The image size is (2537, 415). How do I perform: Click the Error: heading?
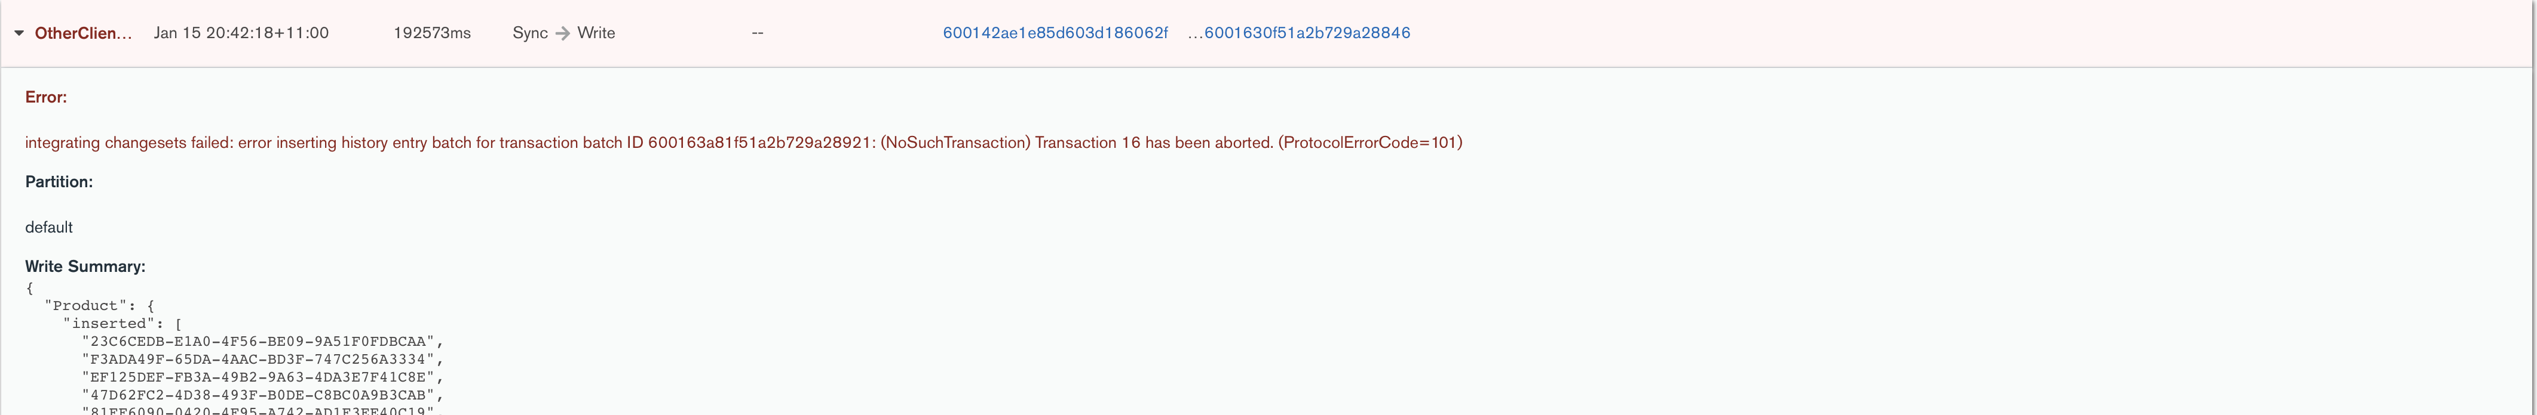click(x=46, y=97)
